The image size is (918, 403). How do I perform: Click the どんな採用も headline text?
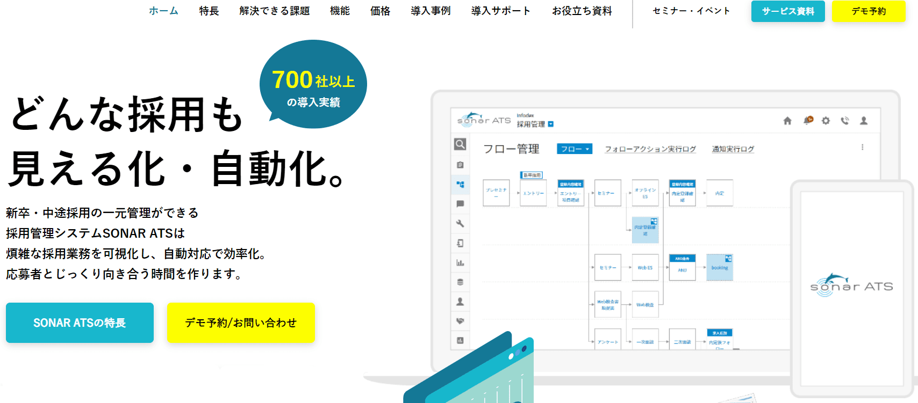pos(126,114)
